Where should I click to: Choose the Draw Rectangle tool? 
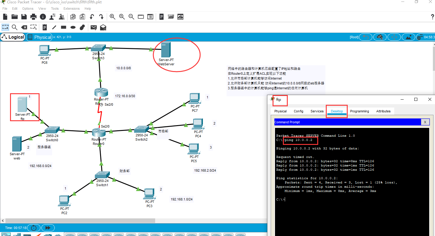(64, 27)
